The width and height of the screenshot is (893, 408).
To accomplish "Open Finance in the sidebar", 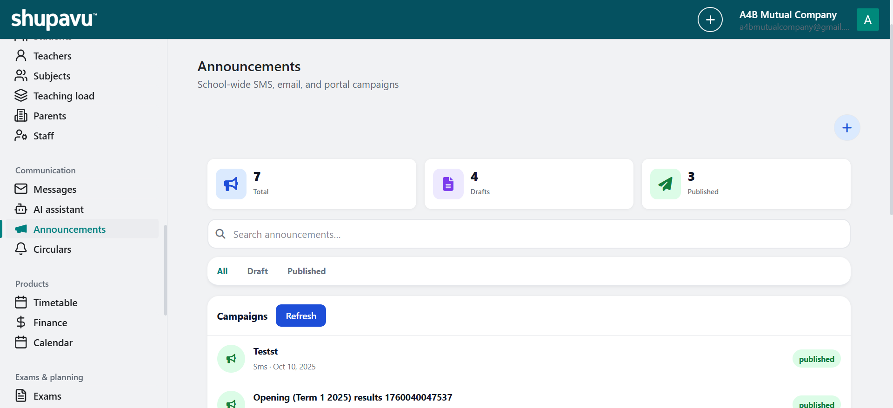I will coord(50,323).
